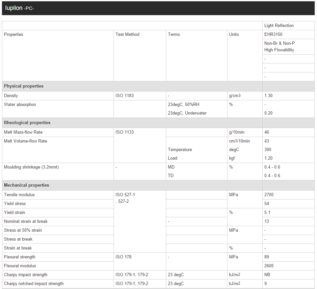Screen dimensions: 317x289
Task: Select the Mechanical properties section heading
Action: point(26,185)
